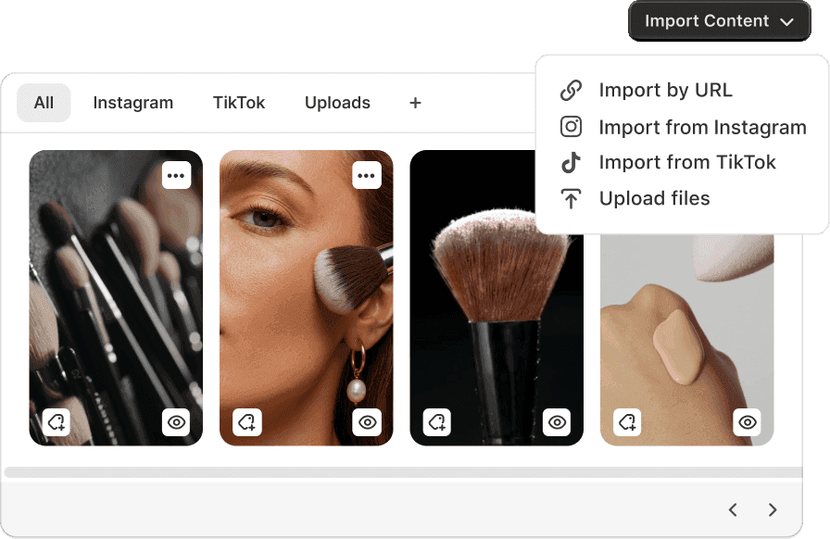Open the Import Content dropdown

[x=719, y=21]
